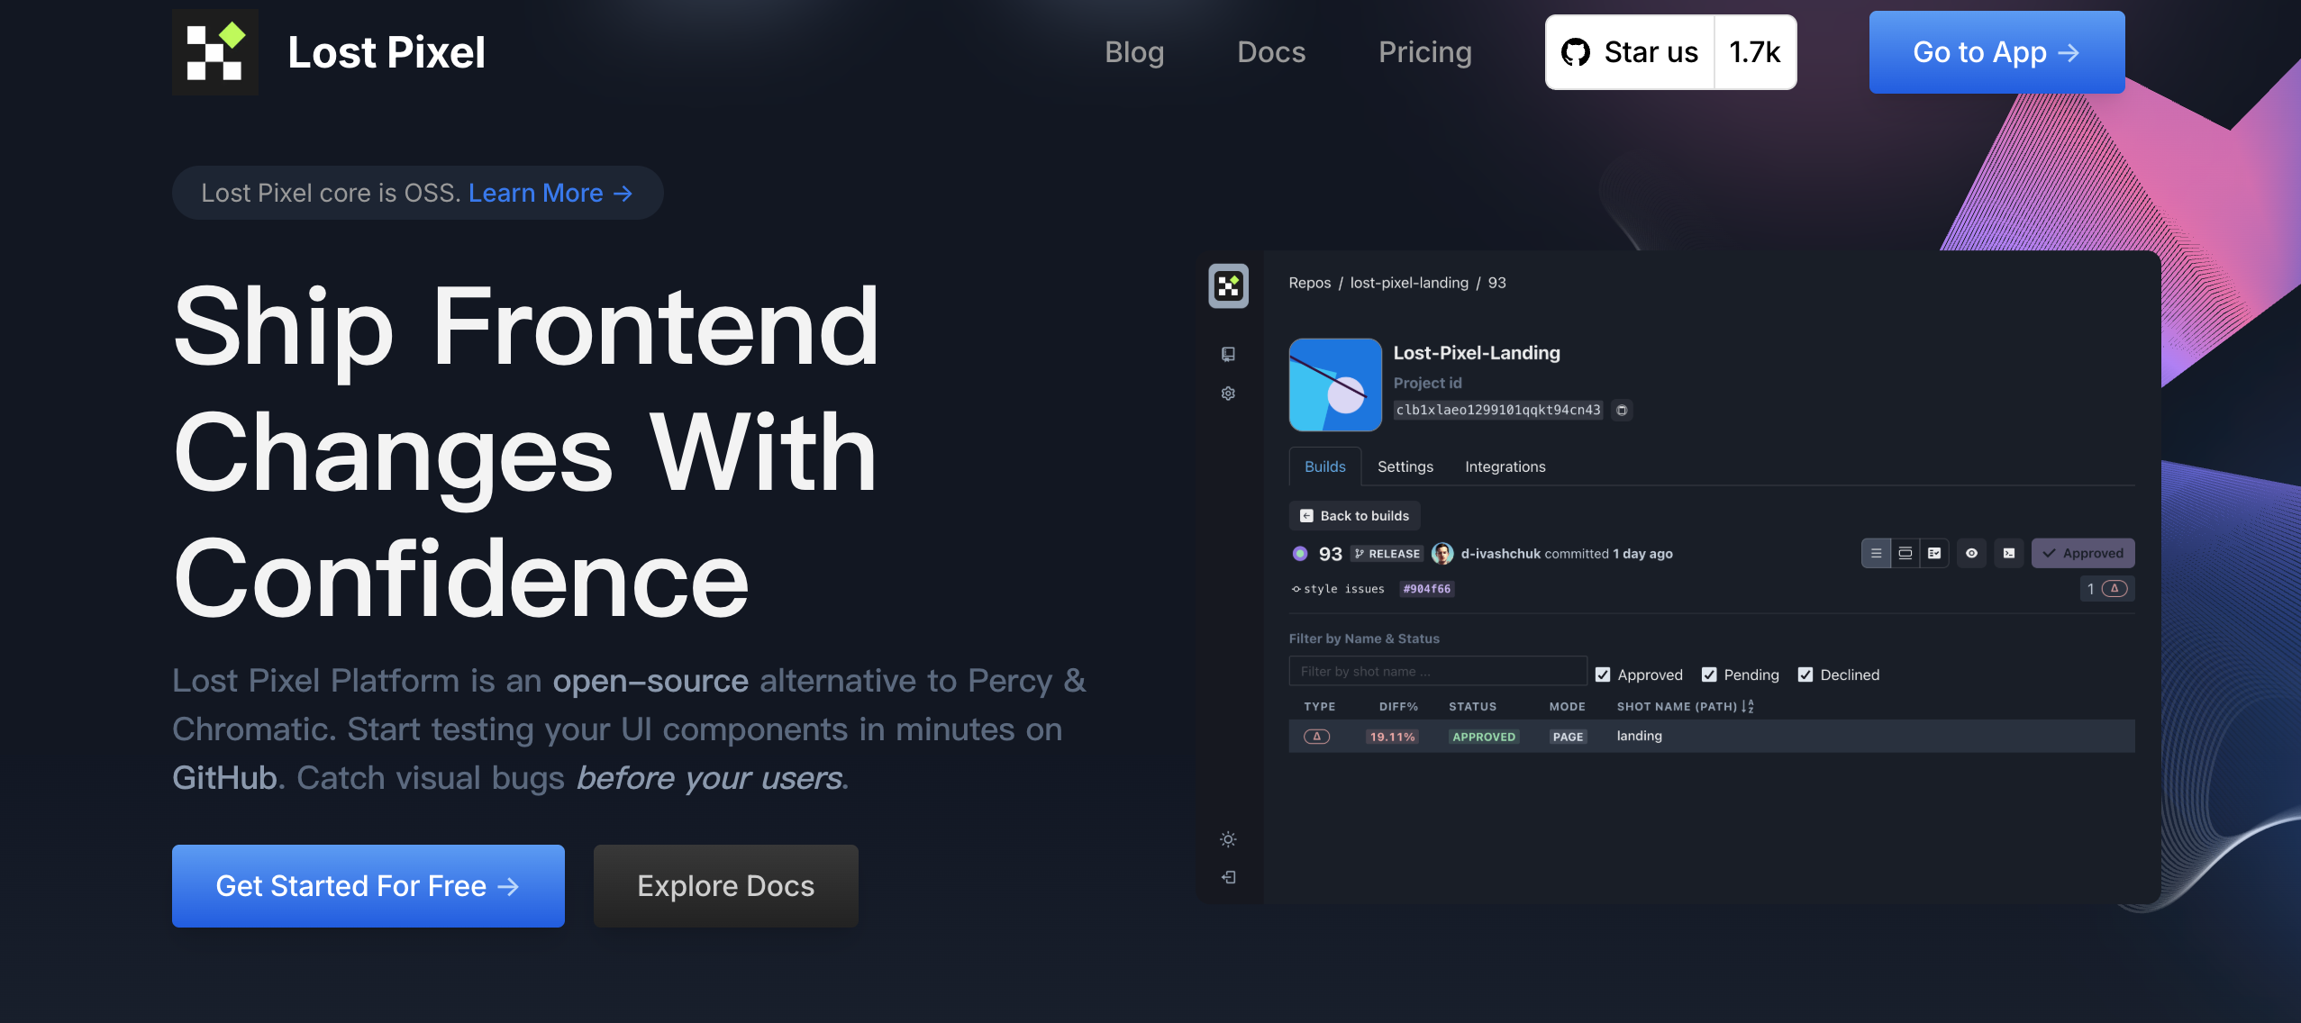This screenshot has height=1023, width=2301.
Task: Open Pricing in the top navigation
Action: click(x=1425, y=52)
